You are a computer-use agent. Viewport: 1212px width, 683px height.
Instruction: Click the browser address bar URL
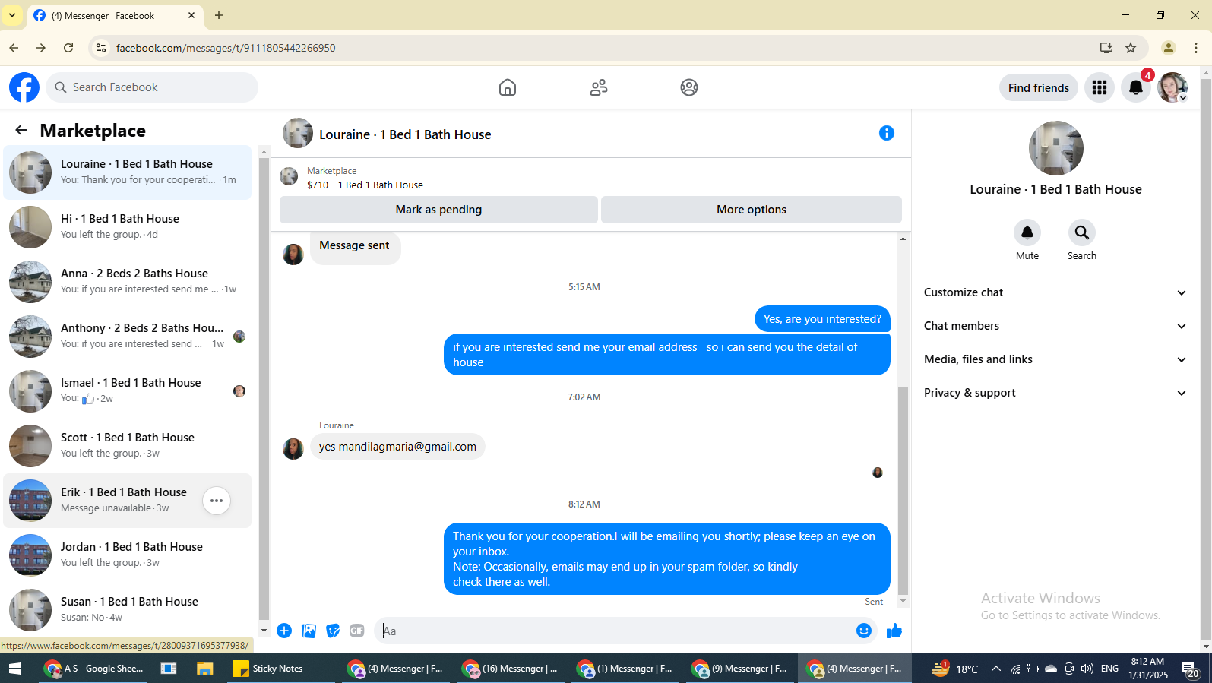[x=226, y=48]
